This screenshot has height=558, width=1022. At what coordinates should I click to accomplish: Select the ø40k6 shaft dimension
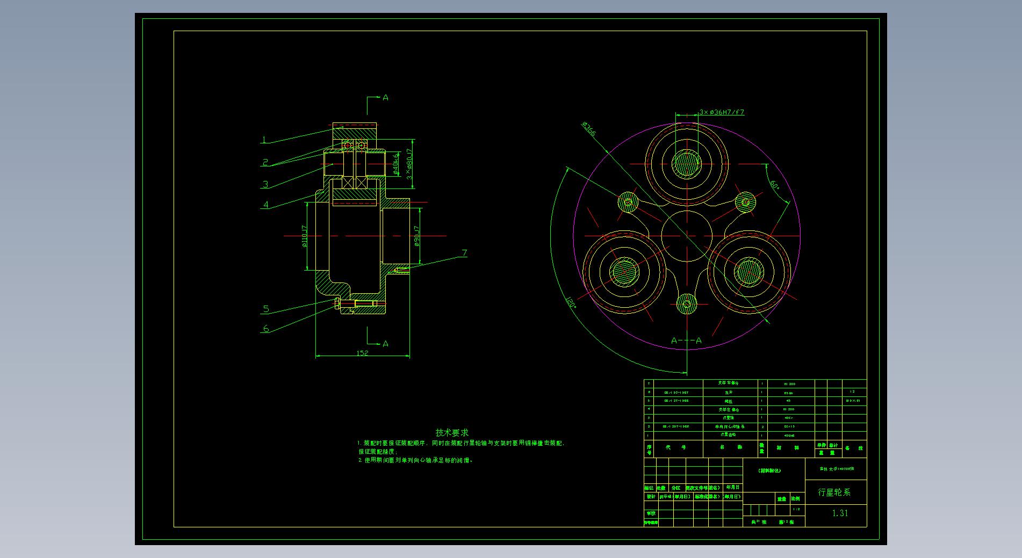(x=396, y=164)
